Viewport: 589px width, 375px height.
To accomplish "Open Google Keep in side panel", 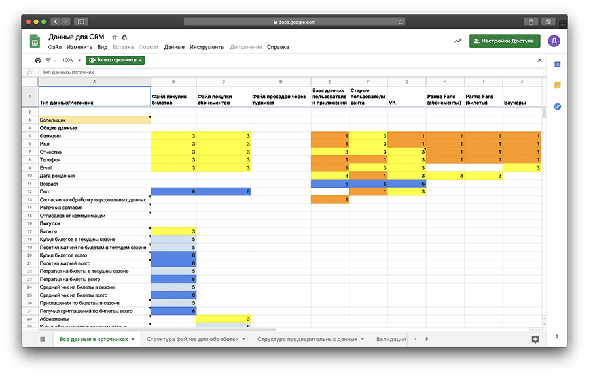I will [557, 85].
